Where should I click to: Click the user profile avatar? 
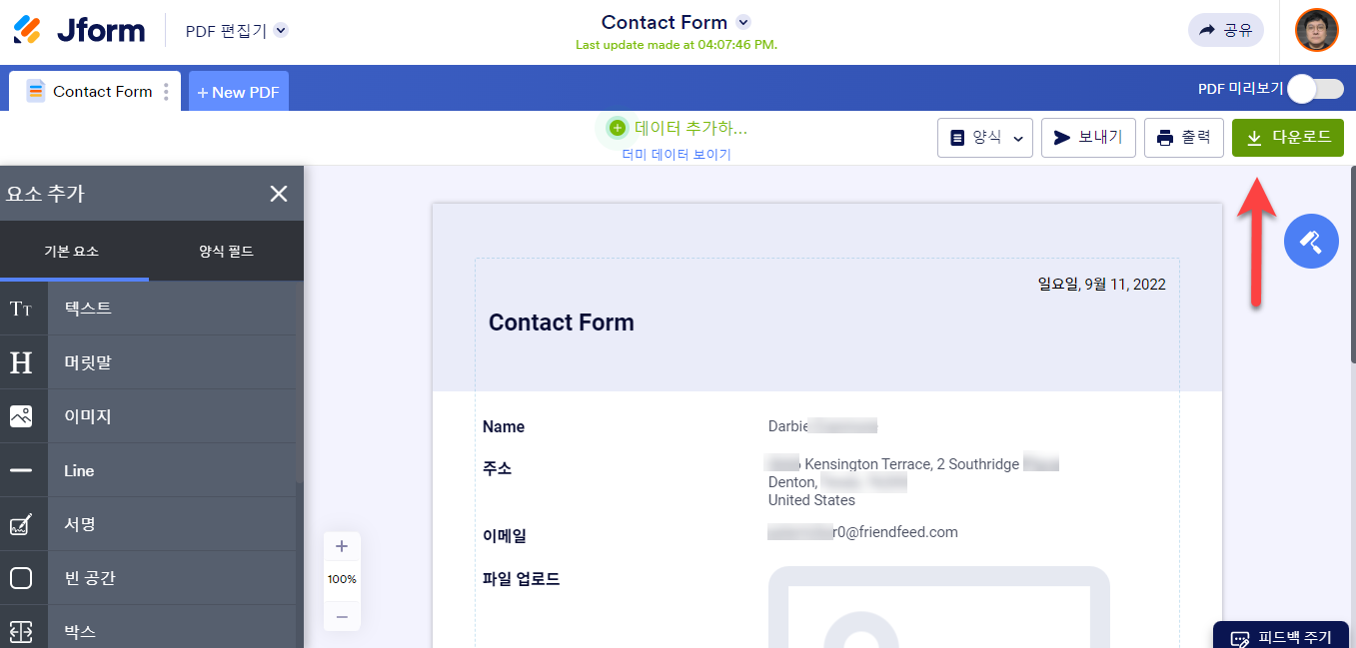point(1316,30)
